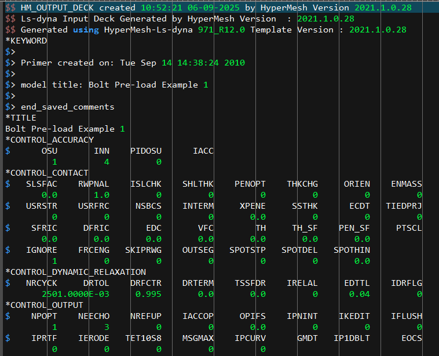Click the TIEDPRJ header
The height and width of the screenshot is (356, 439).
(404, 206)
